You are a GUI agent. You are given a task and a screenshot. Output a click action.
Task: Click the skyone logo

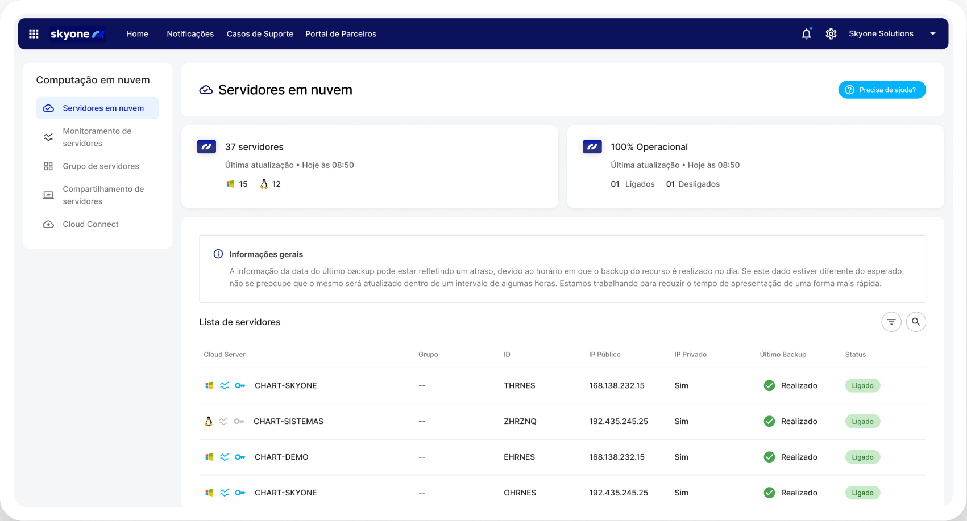pos(77,34)
